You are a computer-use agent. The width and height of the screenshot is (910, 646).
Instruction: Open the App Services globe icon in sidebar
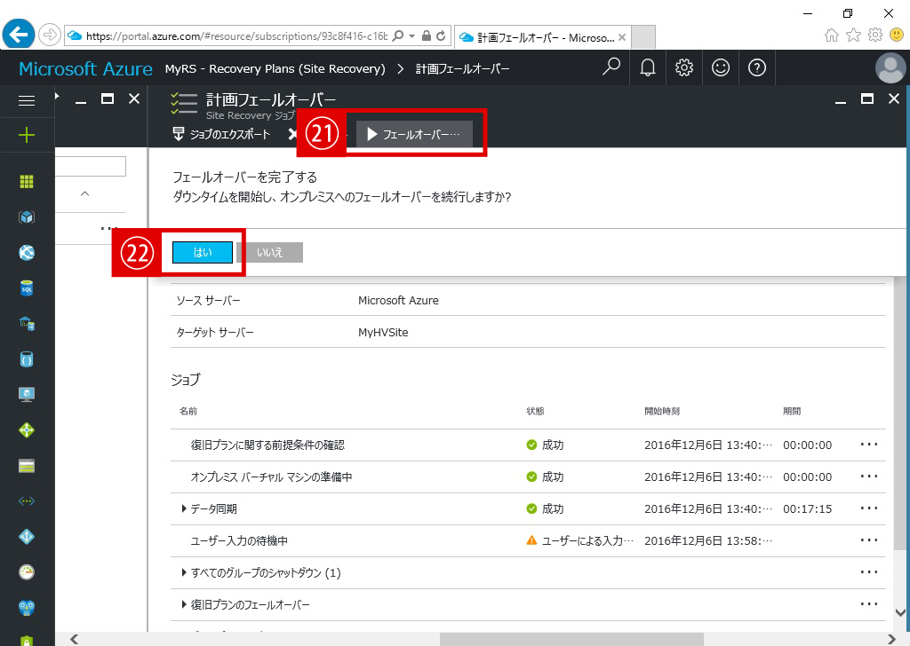[x=27, y=253]
